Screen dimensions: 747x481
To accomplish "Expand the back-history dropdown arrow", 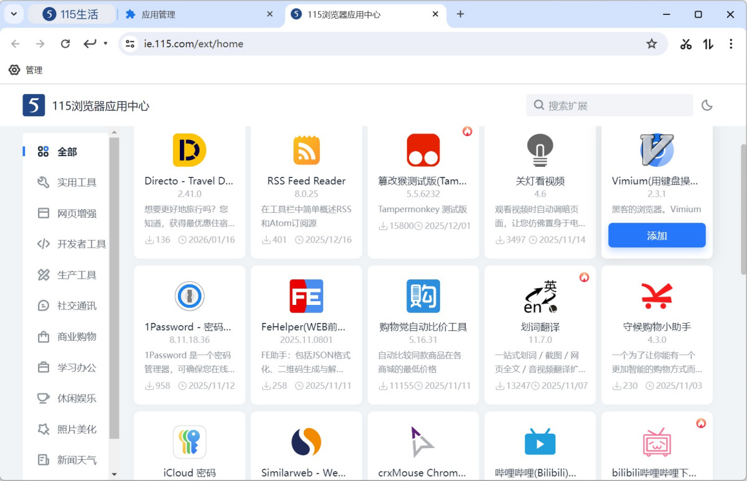I will [x=106, y=44].
